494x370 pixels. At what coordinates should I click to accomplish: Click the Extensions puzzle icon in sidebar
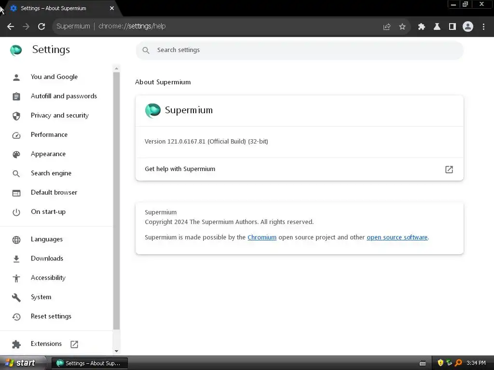point(16,344)
